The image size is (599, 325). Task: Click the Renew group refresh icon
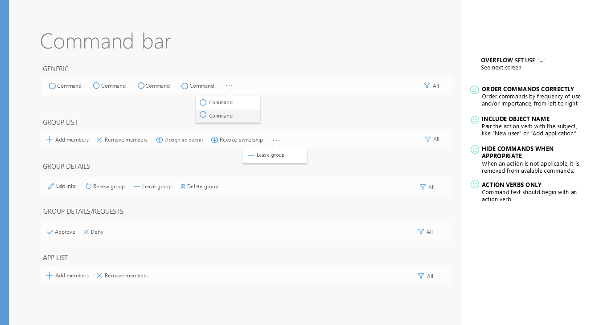point(89,187)
